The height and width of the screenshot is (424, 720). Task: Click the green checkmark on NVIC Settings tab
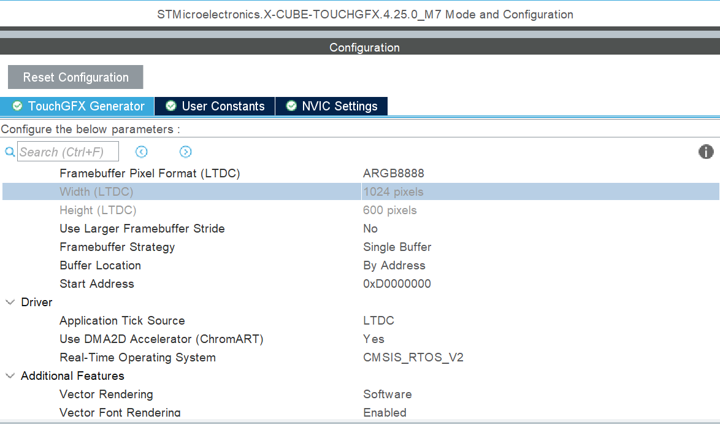pyautogui.click(x=291, y=106)
